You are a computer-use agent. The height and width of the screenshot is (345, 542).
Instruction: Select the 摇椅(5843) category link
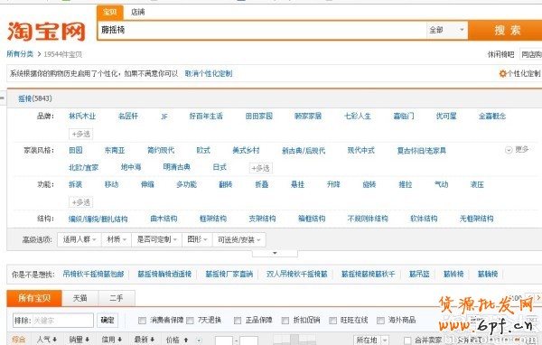[x=35, y=98]
